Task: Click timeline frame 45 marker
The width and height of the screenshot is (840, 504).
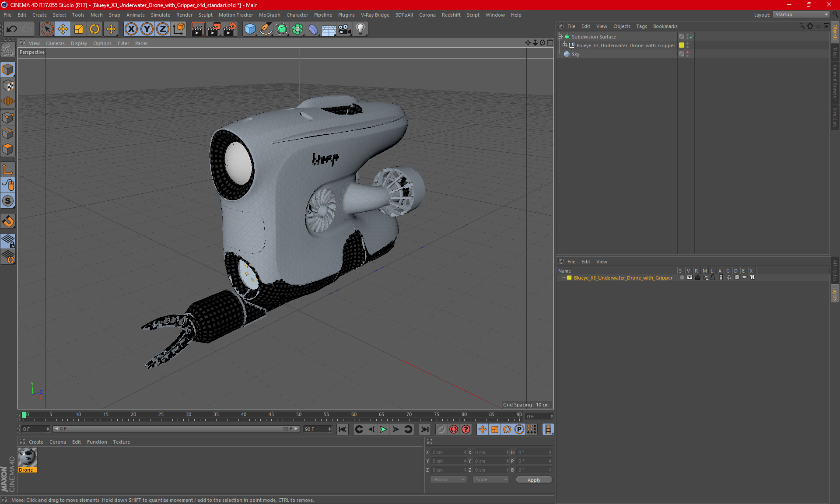Action: click(x=271, y=415)
